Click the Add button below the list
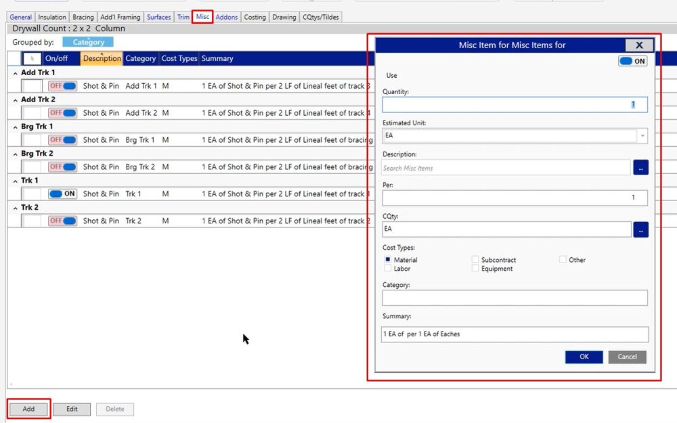Viewport: 677px width, 423px height. (x=28, y=409)
